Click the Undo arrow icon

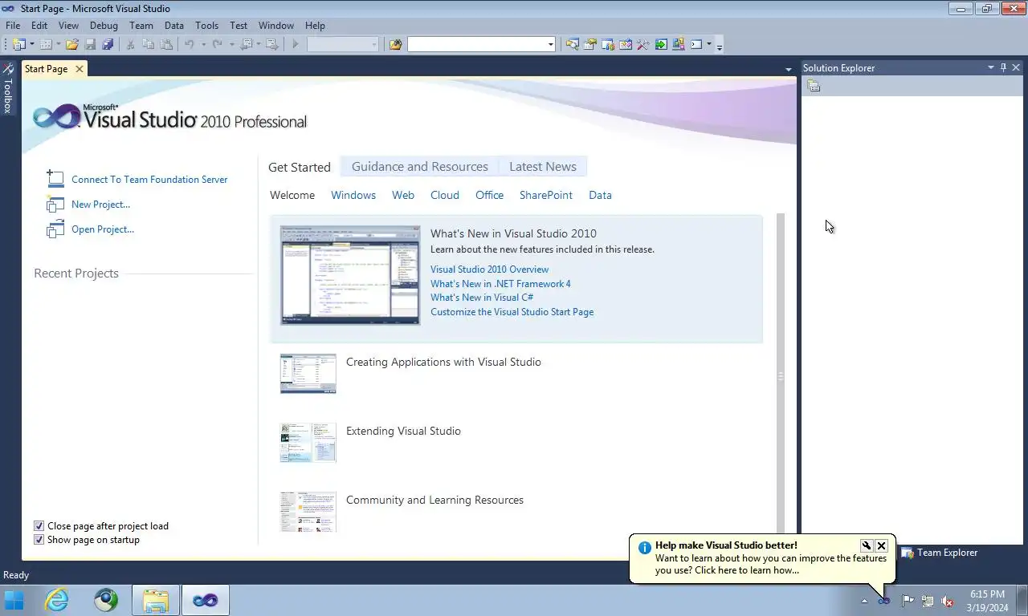(190, 45)
